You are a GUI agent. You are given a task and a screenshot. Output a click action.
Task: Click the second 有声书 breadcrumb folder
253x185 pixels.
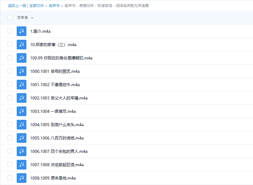coord(70,6)
